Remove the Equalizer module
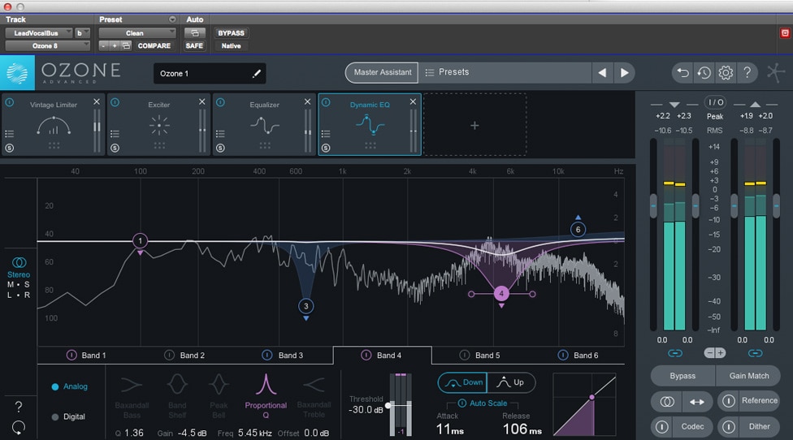The width and height of the screenshot is (793, 440). 307,101
